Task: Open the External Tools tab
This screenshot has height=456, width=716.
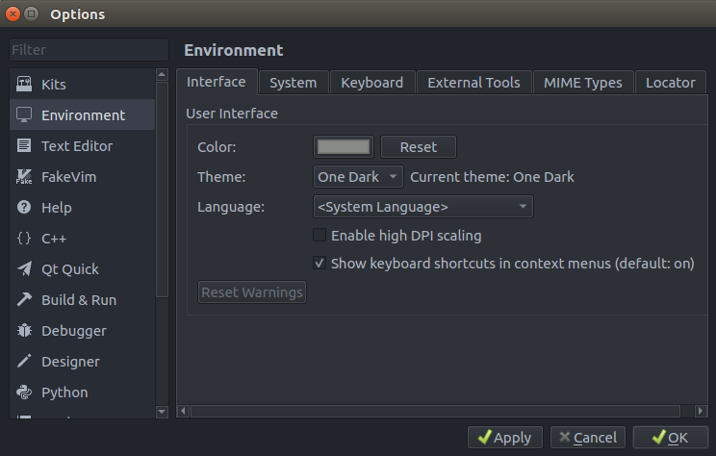Action: click(x=474, y=83)
